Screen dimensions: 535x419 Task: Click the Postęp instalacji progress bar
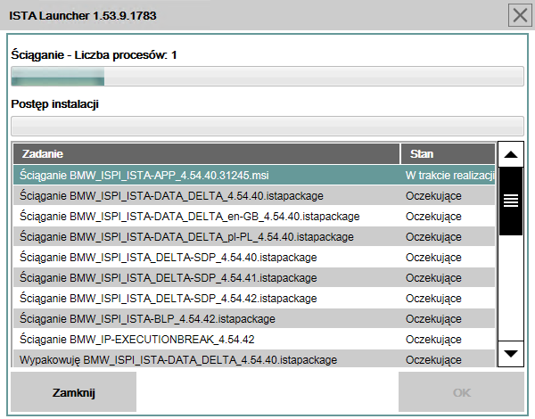[267, 126]
